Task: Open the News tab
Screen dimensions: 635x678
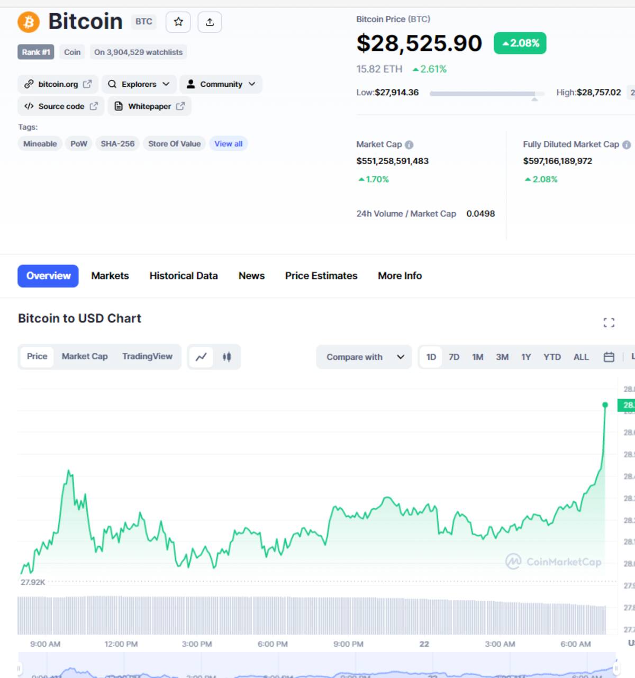Action: (x=251, y=276)
